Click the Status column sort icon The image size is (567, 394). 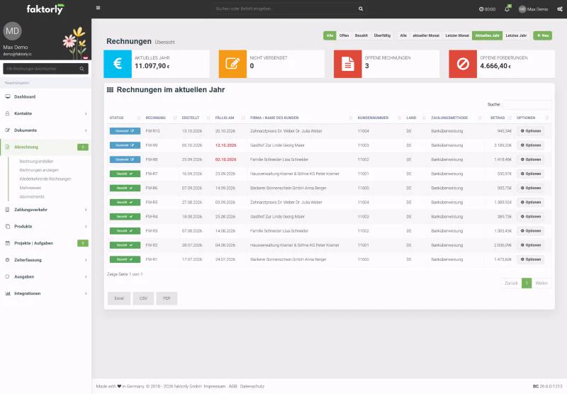click(x=139, y=118)
